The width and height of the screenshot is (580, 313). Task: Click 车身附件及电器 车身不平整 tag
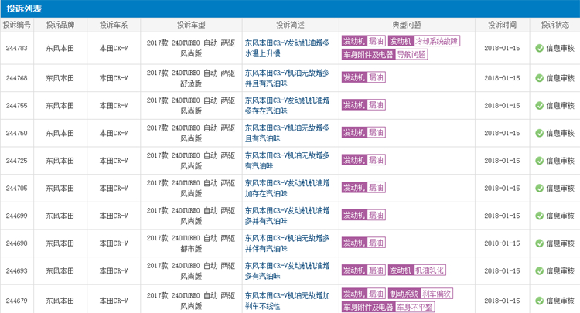(x=388, y=307)
